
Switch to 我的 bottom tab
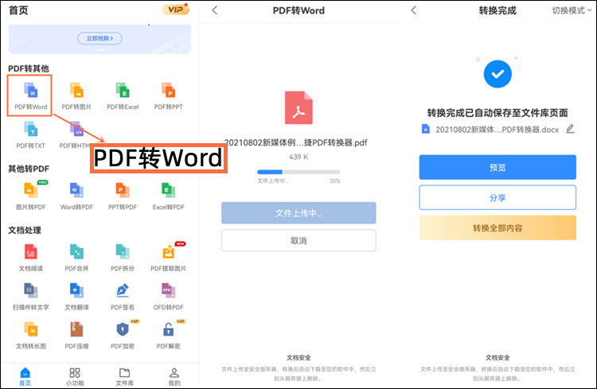click(x=174, y=377)
